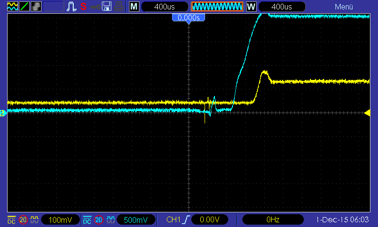Click the gray persistence waveform icon
Screen dimensions: 378x227
click(36, 7)
